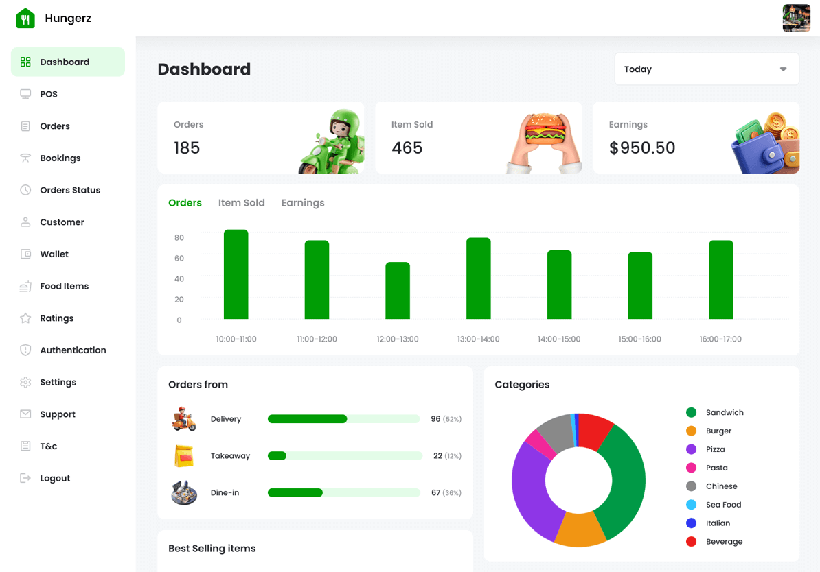Open the T&c page link
The image size is (820, 572).
(49, 446)
